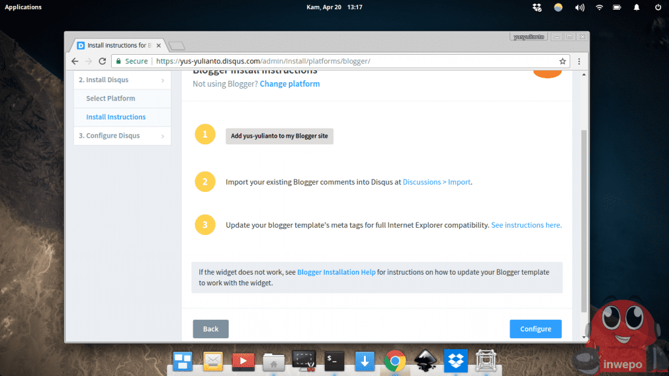Click the blue Configure button
This screenshot has height=376, width=669.
click(536, 329)
